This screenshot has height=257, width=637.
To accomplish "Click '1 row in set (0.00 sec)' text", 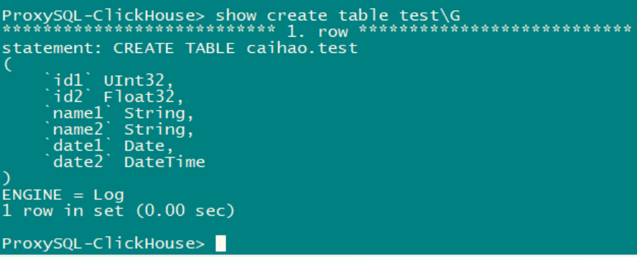I will click(x=119, y=211).
